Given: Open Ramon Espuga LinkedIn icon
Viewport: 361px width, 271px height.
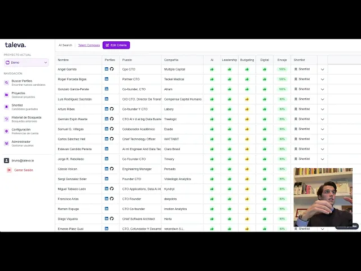Looking at the screenshot, I should coord(107,208).
